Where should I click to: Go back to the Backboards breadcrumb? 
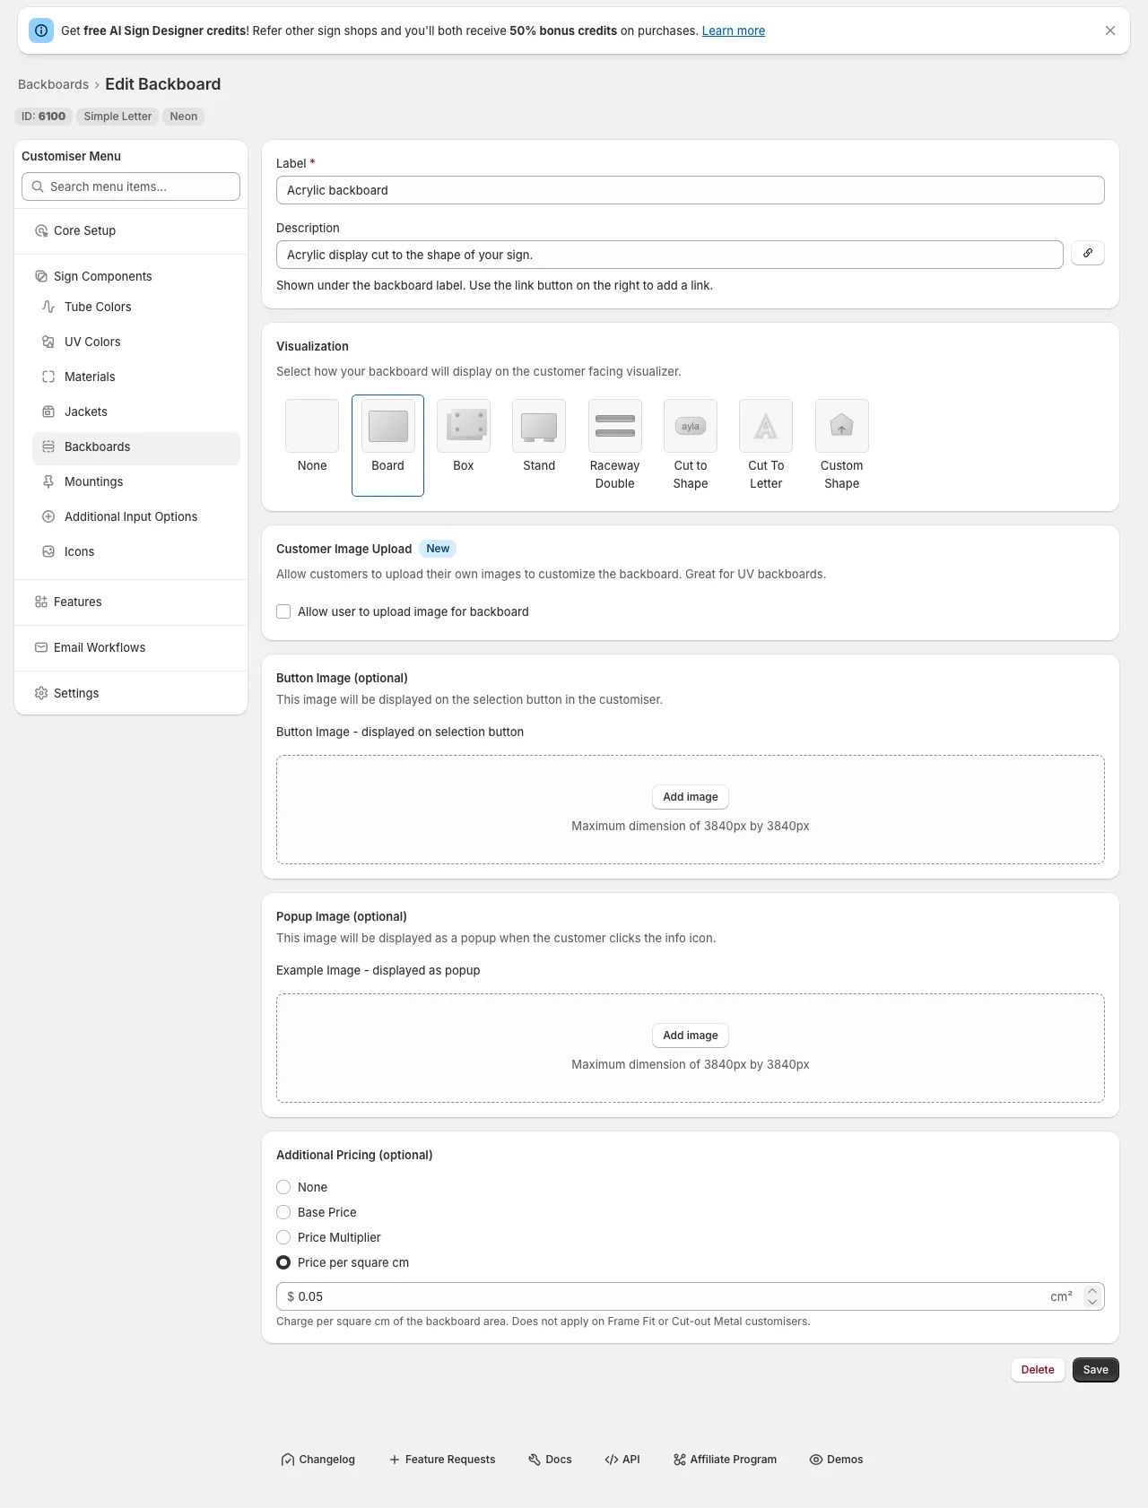(53, 84)
